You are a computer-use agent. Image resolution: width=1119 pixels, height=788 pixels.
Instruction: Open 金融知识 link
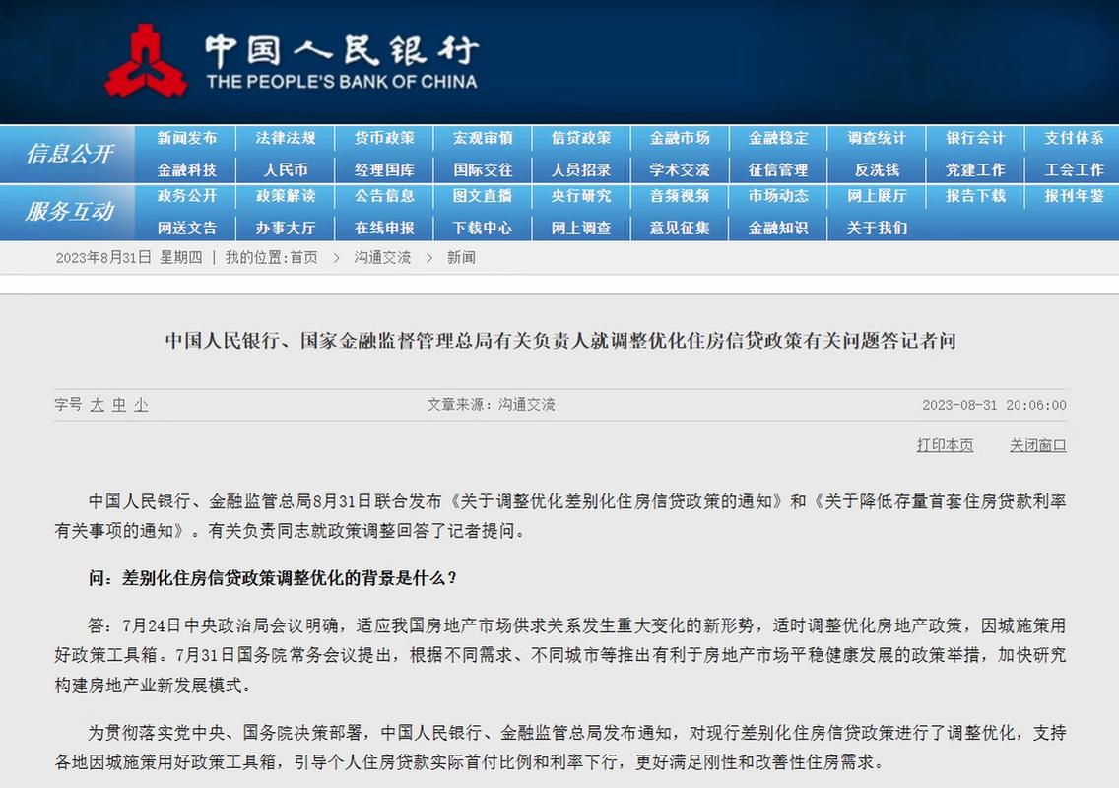click(778, 228)
